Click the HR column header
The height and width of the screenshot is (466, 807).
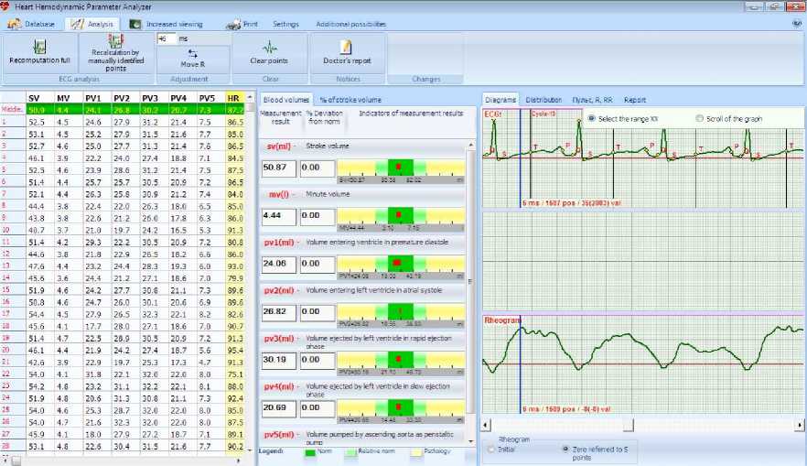233,97
